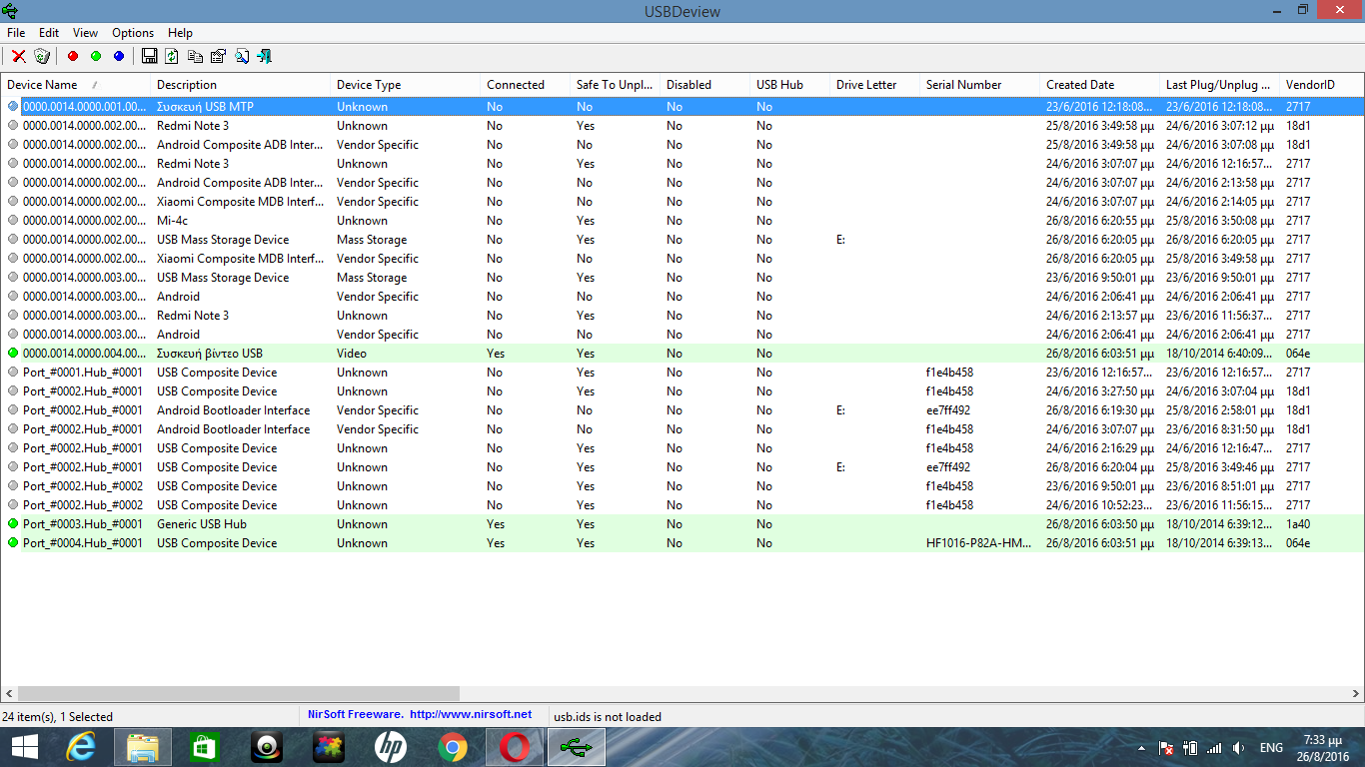Open the nirsoft.net link in status bar
The height and width of the screenshot is (767, 1365).
click(x=471, y=715)
